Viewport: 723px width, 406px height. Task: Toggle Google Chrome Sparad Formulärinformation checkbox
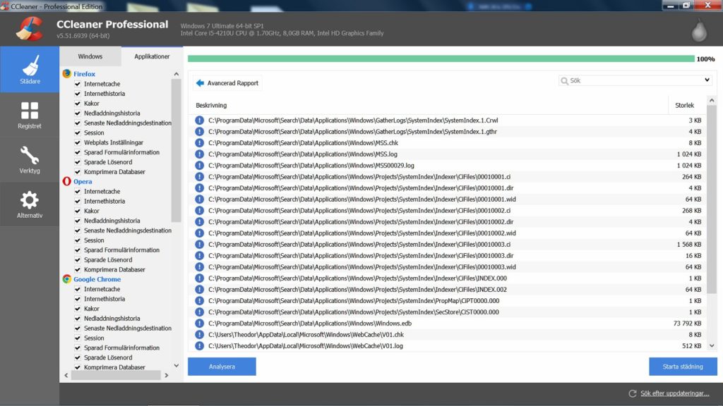78,347
